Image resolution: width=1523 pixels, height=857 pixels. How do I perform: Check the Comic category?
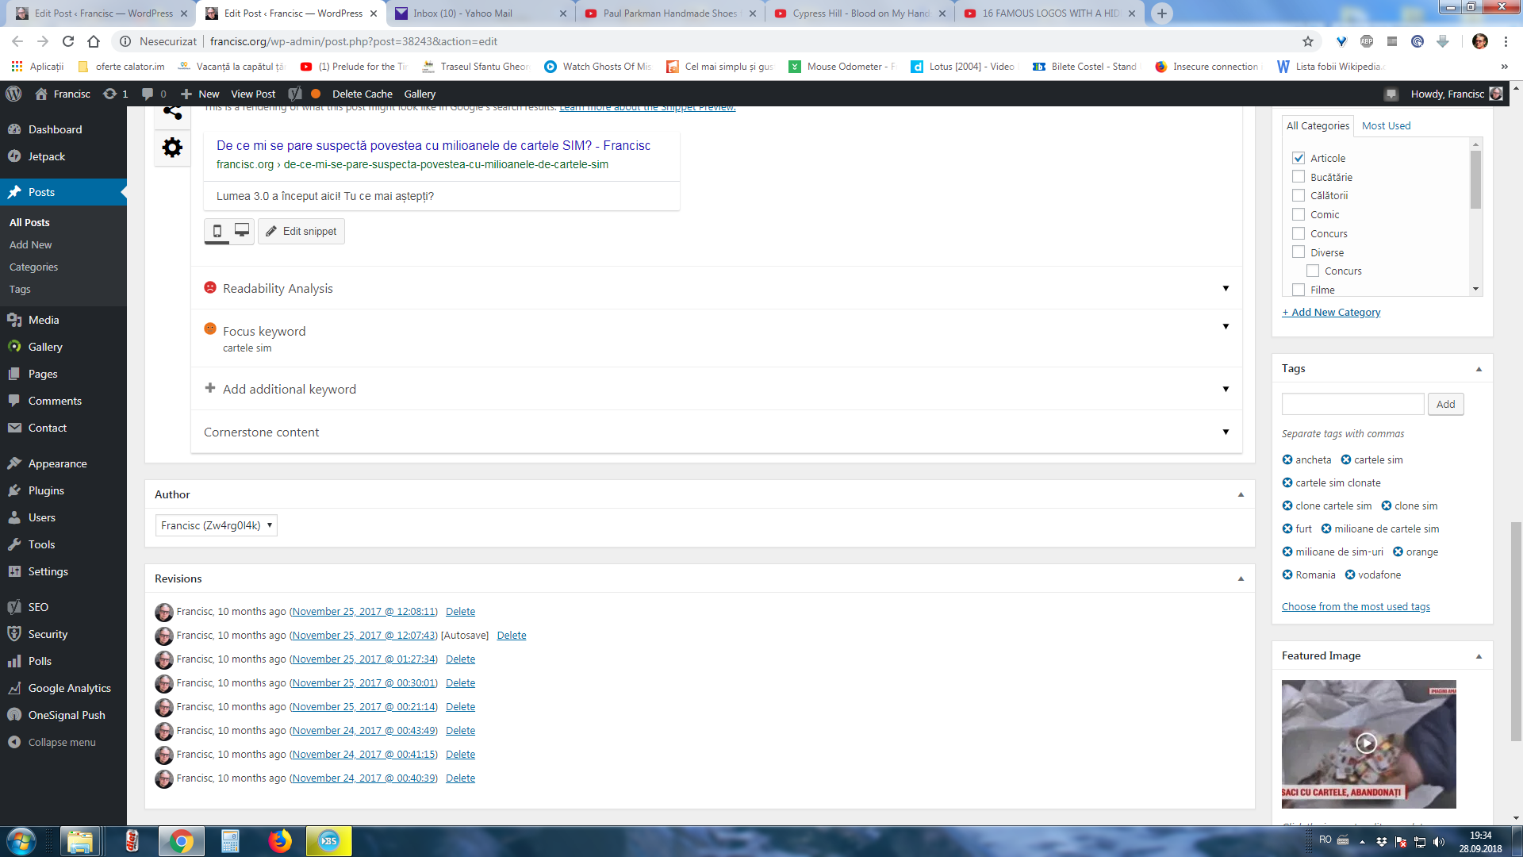[x=1299, y=214]
